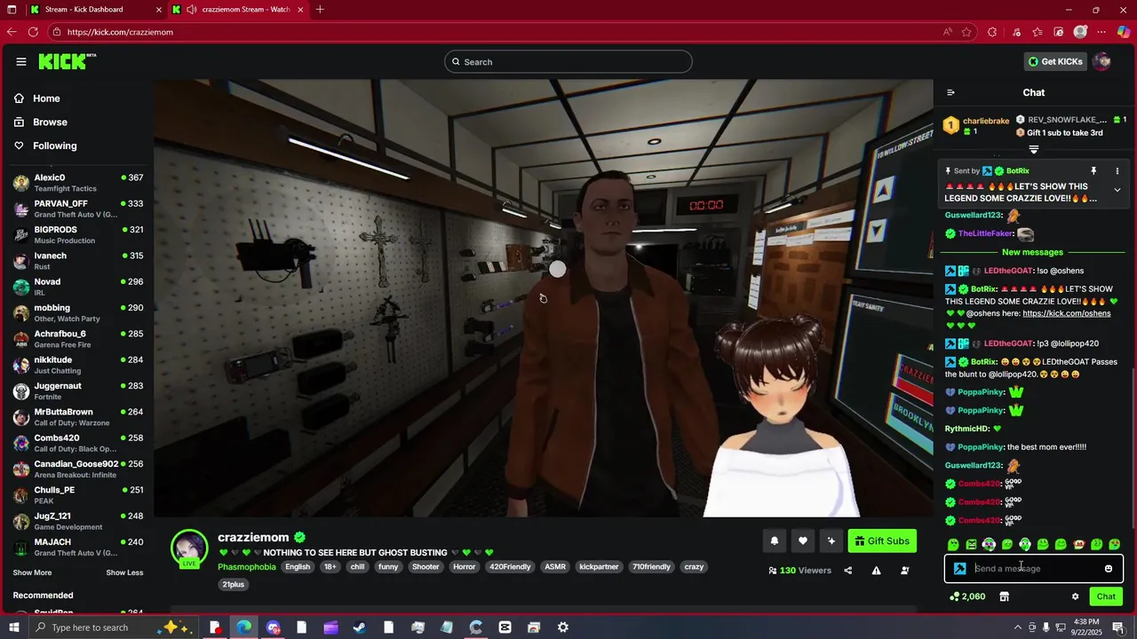Send message with Chat button
This screenshot has width=1137, height=639.
1106,596
